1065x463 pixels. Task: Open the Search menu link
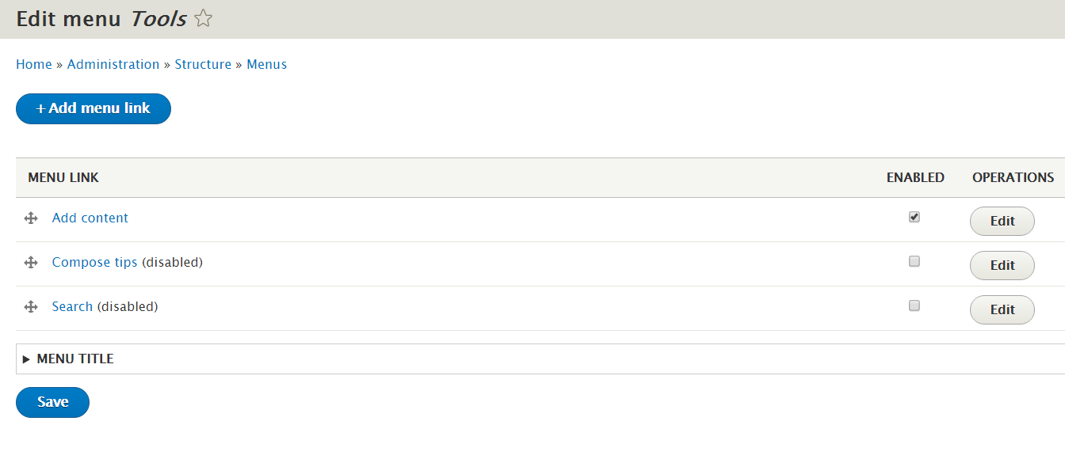tap(72, 306)
